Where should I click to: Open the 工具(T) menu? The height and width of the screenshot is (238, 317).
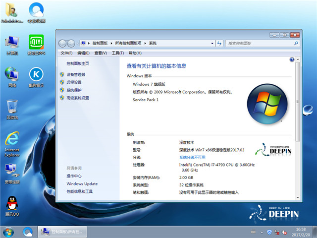click(x=118, y=53)
